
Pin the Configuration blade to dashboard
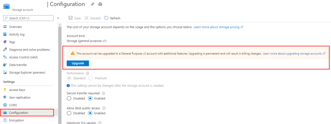92,4
